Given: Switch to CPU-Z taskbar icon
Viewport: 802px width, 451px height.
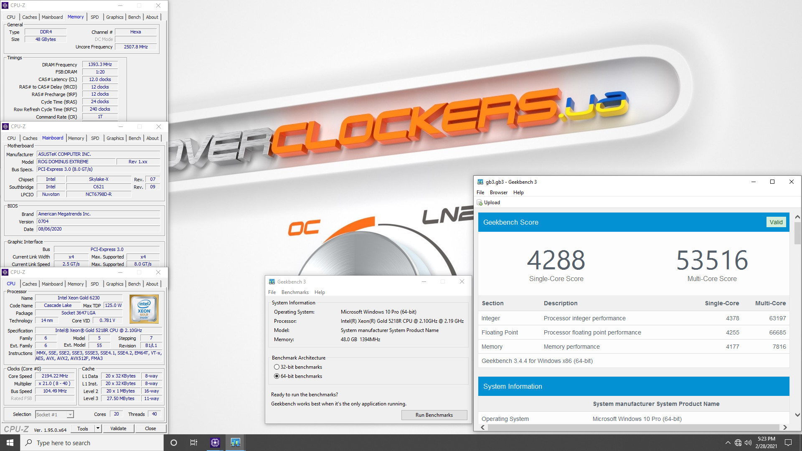Looking at the screenshot, I should point(215,443).
